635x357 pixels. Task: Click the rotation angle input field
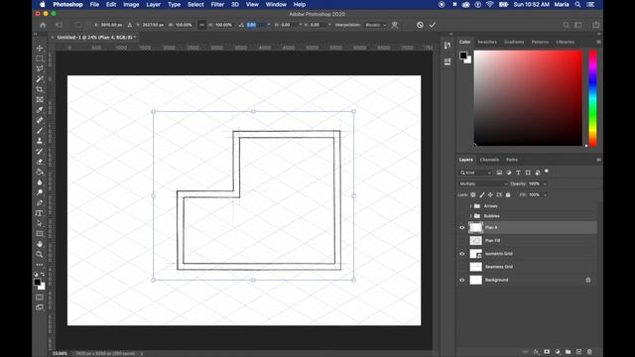click(x=255, y=25)
